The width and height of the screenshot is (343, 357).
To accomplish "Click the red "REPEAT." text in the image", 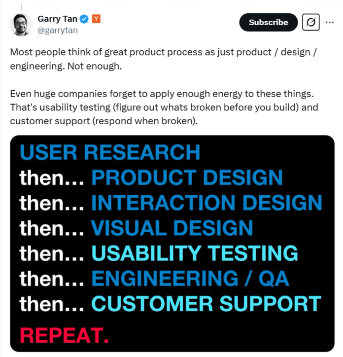I will click(65, 335).
